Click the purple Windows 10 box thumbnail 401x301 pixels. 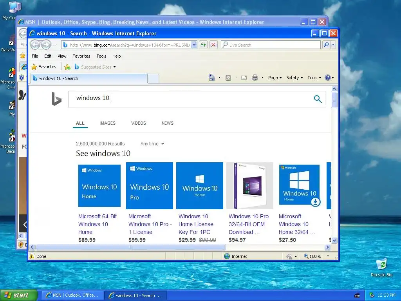pos(250,185)
